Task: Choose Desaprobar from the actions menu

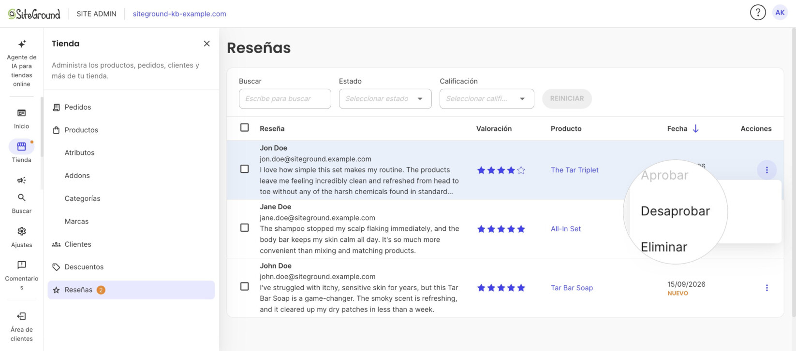Action: point(675,211)
